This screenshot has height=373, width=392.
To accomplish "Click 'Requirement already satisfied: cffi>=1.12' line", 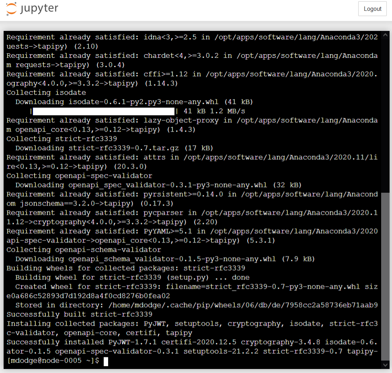I will [192, 74].
